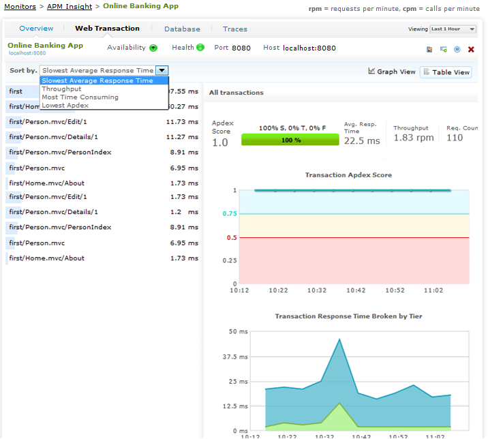Follow the Monitors breadcrumb link

tap(20, 6)
